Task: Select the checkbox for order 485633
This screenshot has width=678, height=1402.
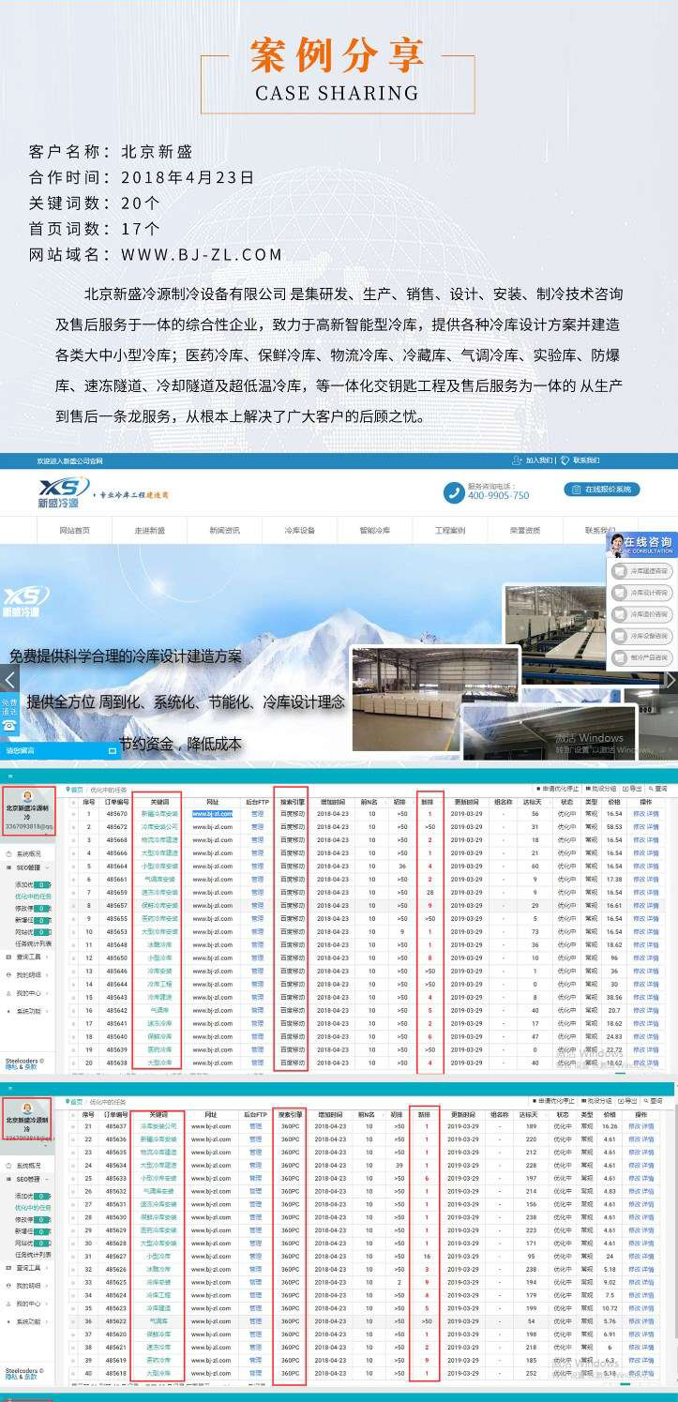Action: 74,1179
